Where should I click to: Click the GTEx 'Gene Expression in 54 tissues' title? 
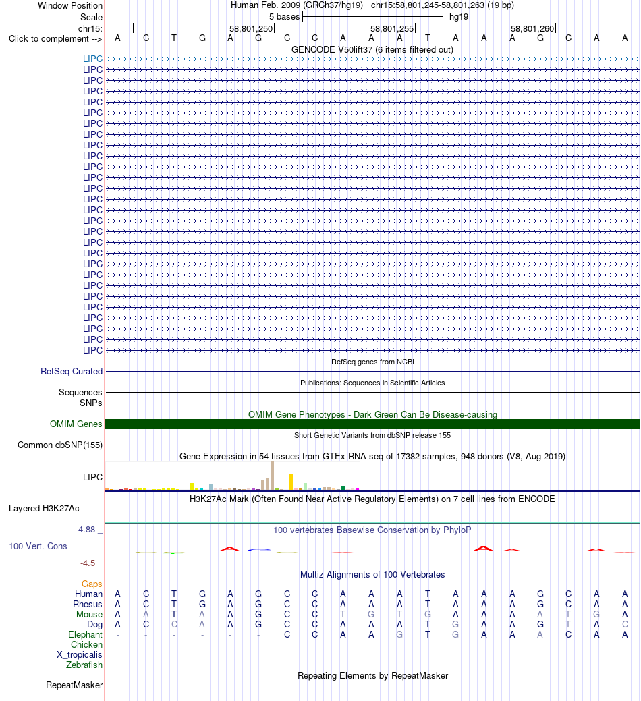(x=372, y=457)
